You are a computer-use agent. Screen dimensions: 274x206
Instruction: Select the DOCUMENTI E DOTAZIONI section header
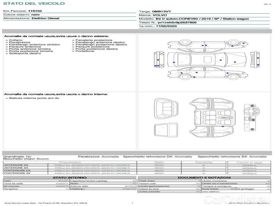(204, 178)
